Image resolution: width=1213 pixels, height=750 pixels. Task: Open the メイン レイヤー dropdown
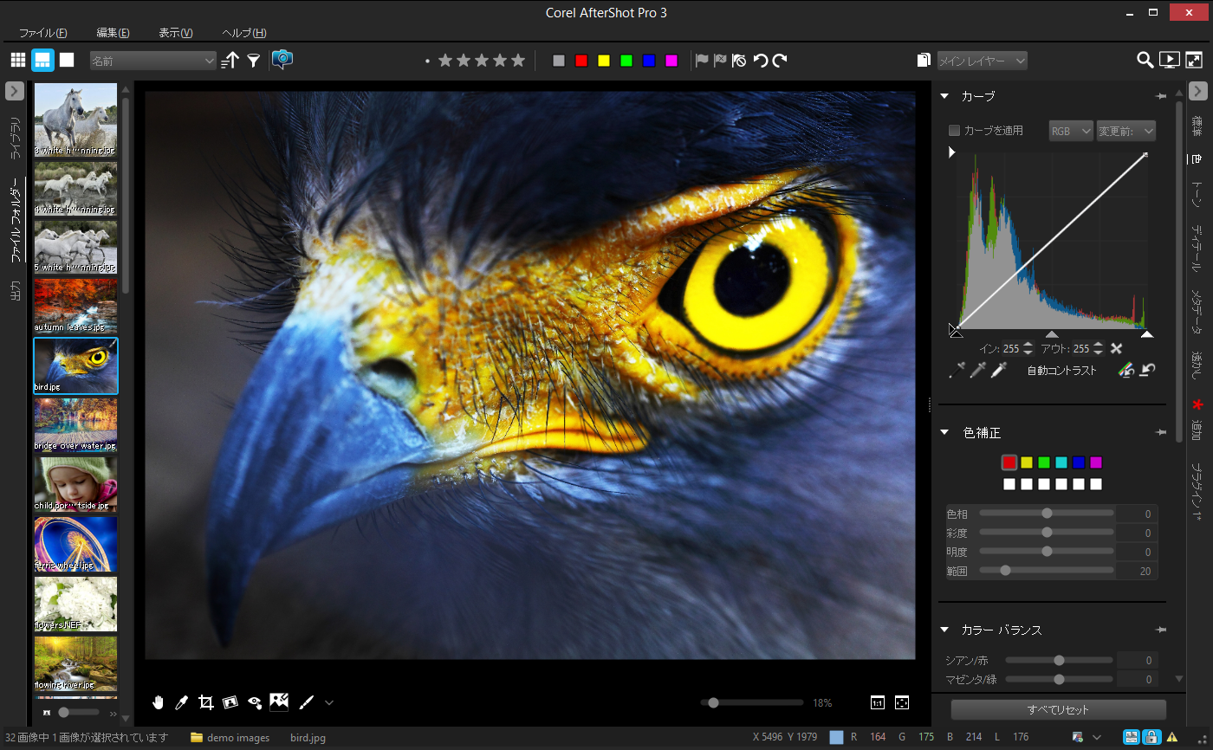(983, 61)
